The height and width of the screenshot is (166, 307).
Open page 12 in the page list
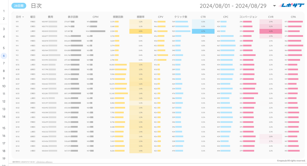click(4, 101)
